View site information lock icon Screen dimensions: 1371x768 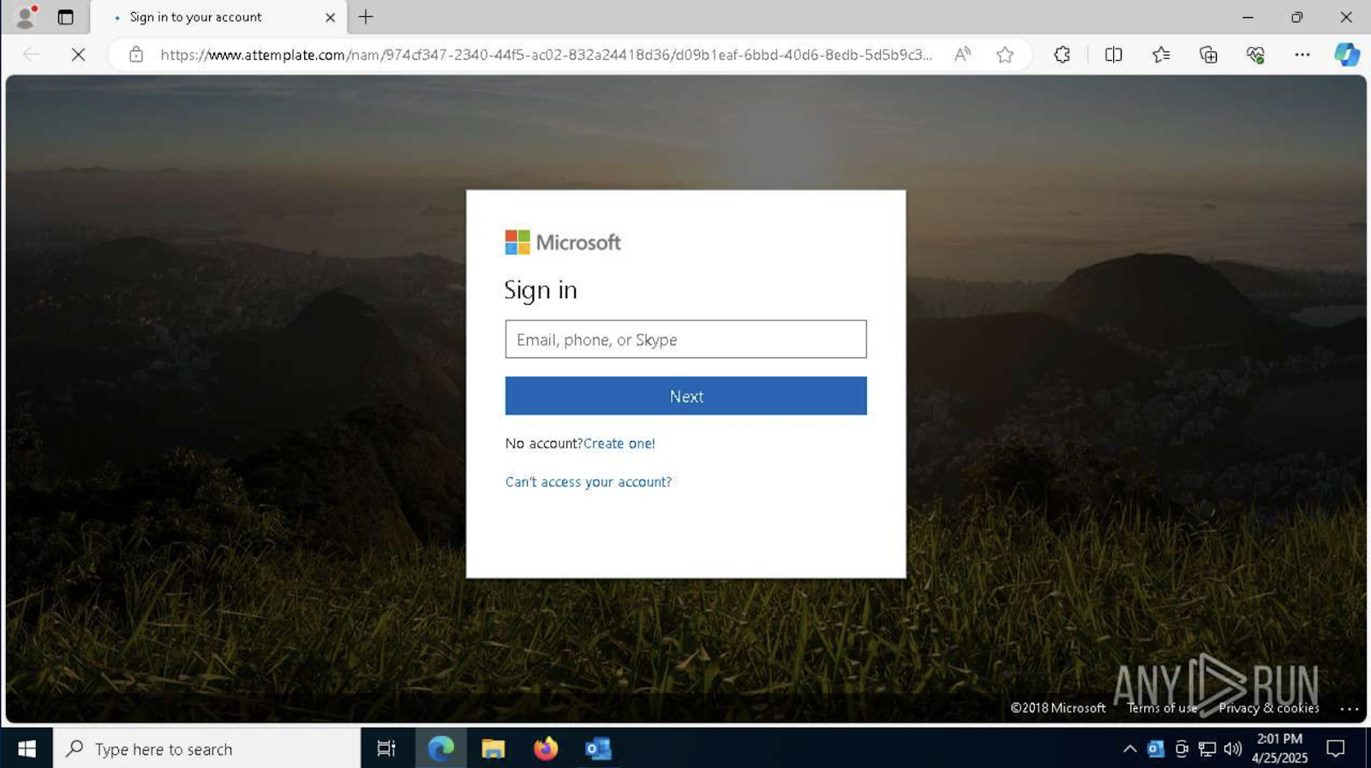coord(136,55)
